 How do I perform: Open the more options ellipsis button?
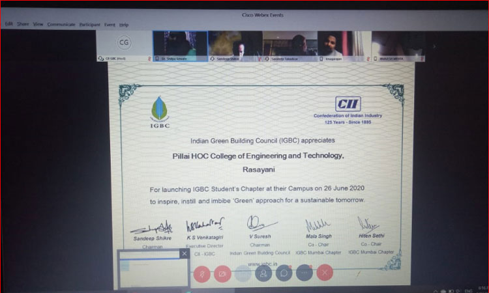(304, 273)
